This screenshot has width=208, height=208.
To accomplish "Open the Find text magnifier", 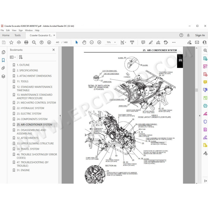I will tap(34, 42).
